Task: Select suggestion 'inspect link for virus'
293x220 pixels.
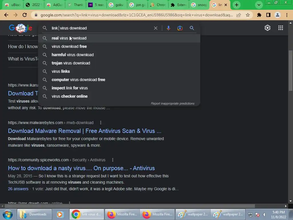Action: click(119, 88)
